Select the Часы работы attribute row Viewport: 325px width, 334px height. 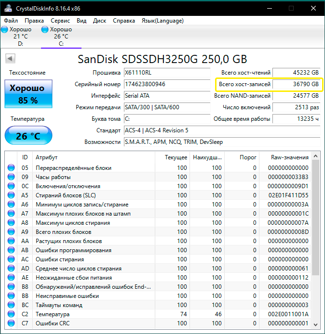tap(158, 177)
